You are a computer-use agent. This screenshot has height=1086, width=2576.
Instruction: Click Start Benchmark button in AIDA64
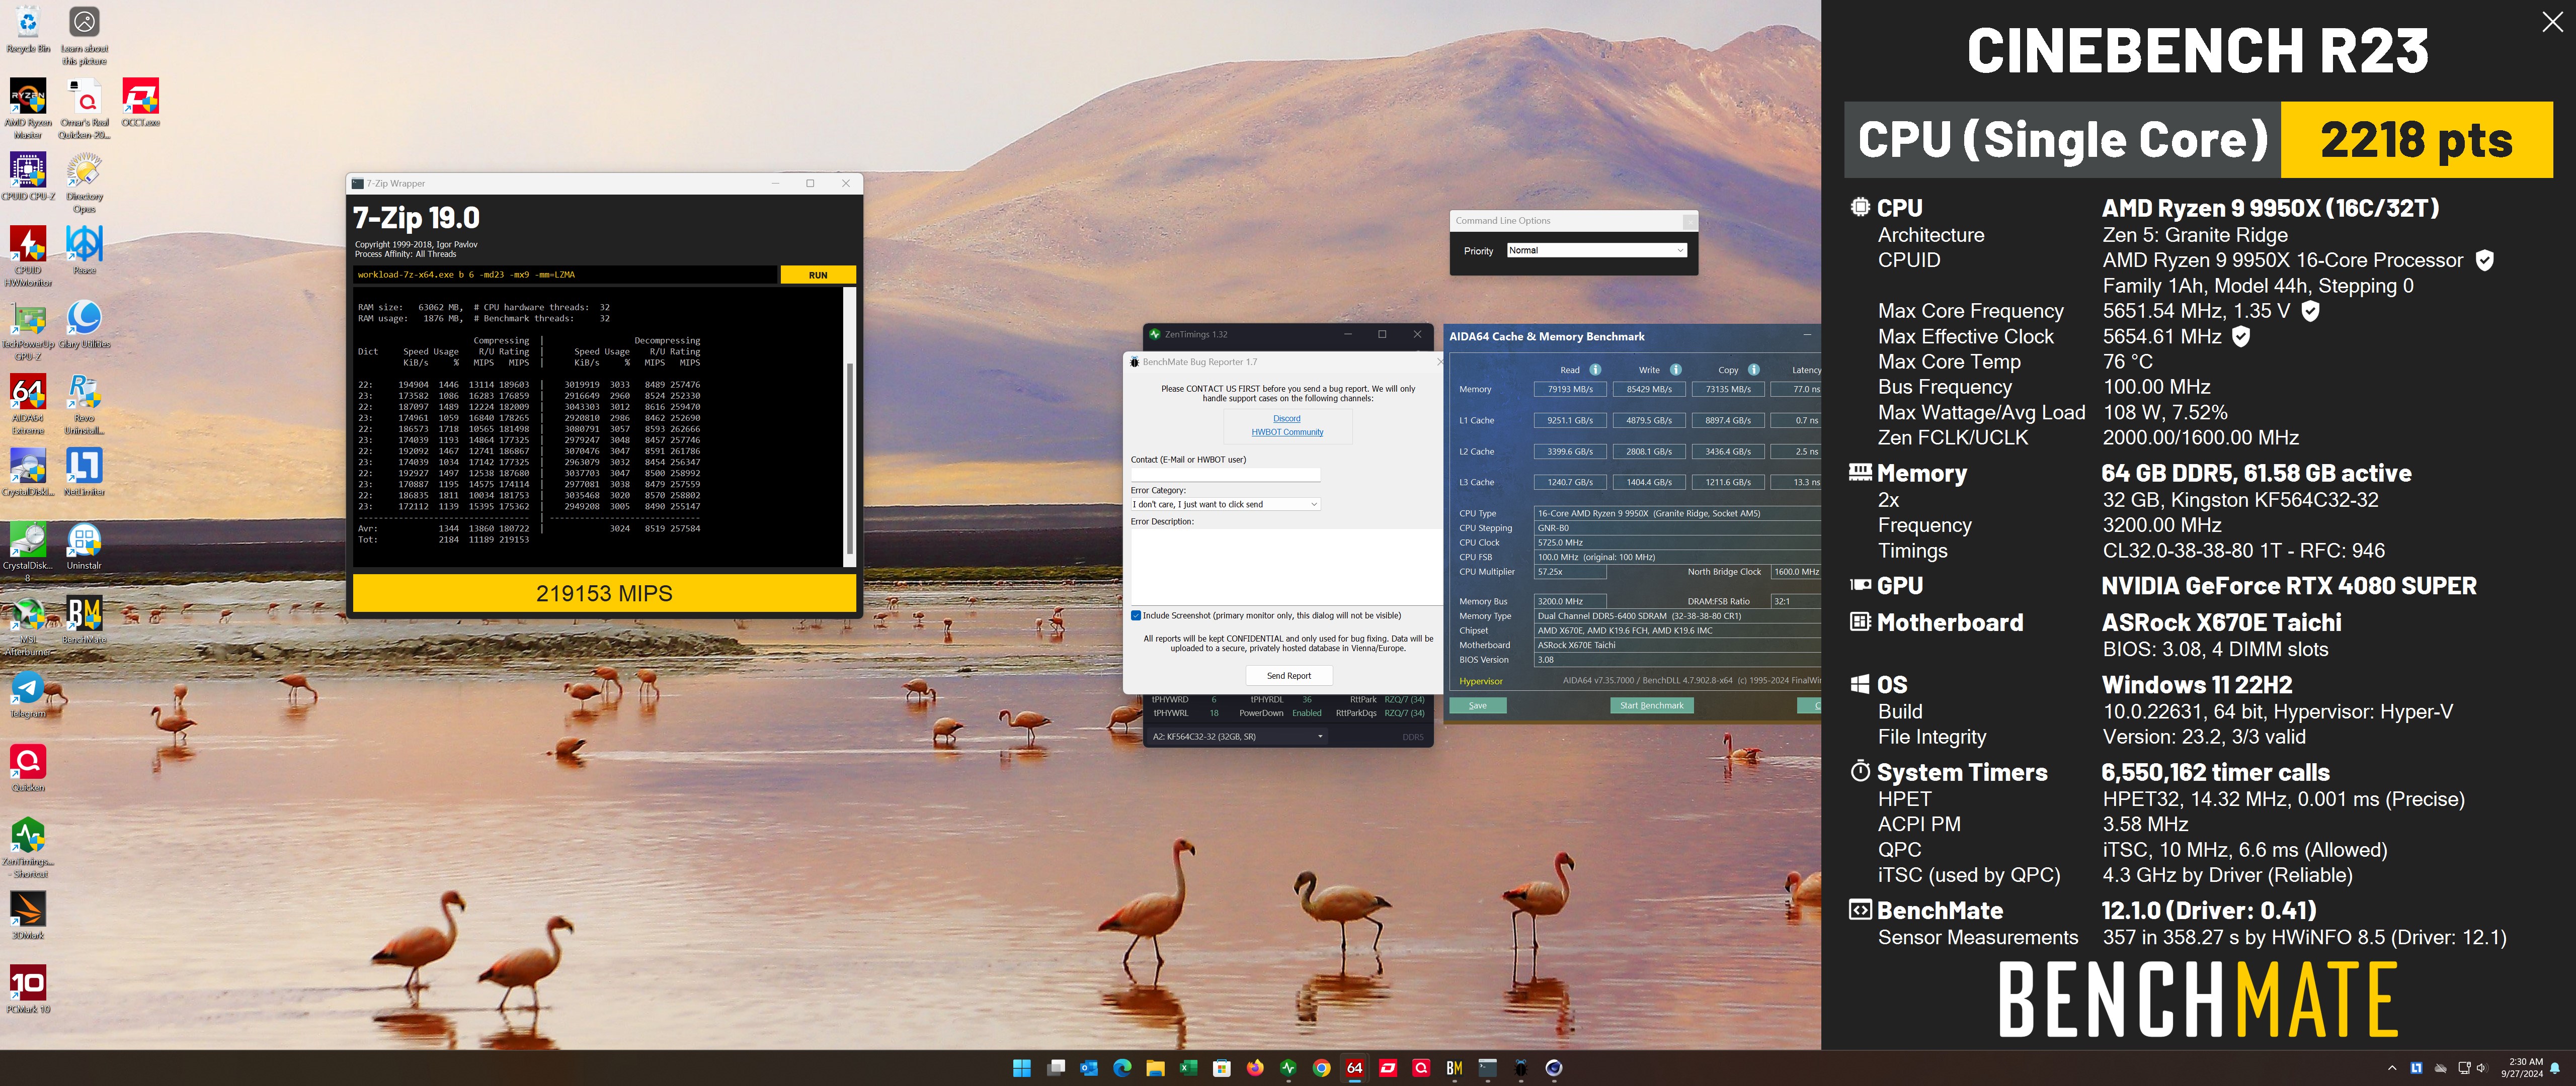[1651, 705]
